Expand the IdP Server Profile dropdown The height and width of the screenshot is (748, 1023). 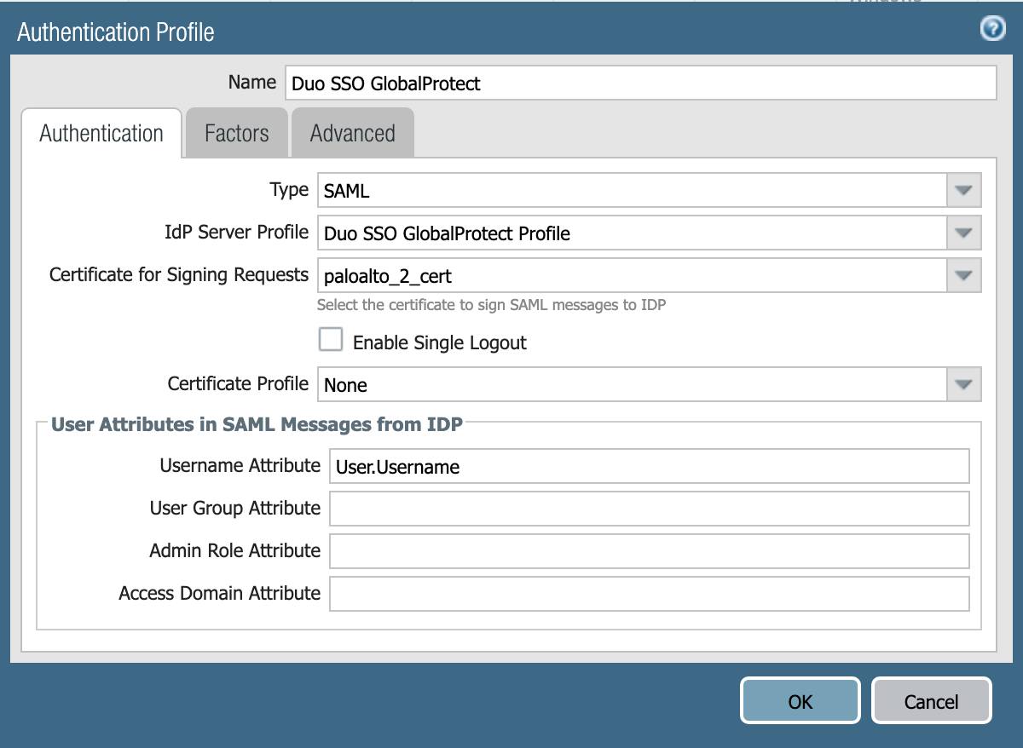(x=962, y=233)
